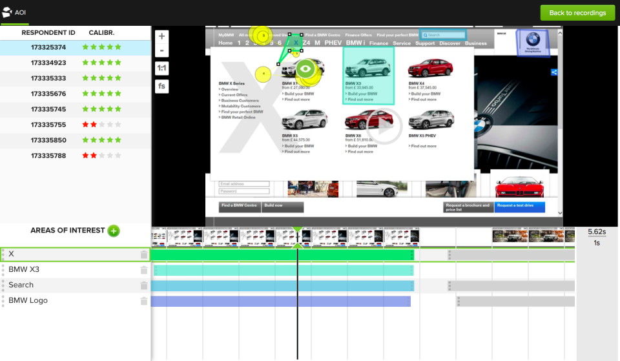Delete the BMW X3 area of interest
Screen dimensions: 620x361
tap(144, 270)
